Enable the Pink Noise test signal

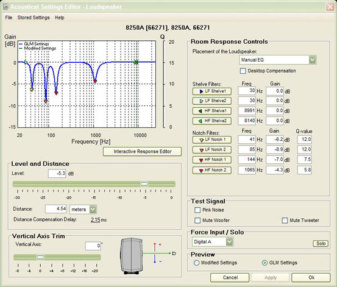point(197,210)
